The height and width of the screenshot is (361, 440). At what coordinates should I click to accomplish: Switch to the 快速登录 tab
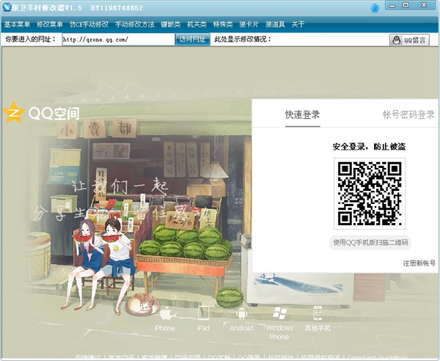tap(302, 114)
